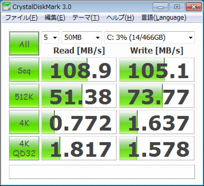Click 4K read result 0.772
Viewport: 204px width, 186px height.
[x=79, y=122]
